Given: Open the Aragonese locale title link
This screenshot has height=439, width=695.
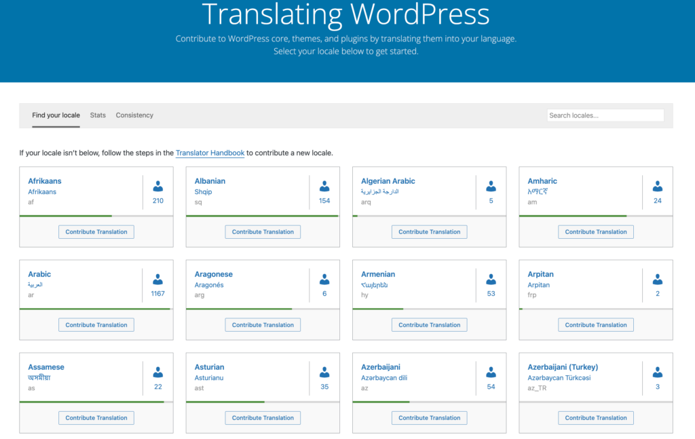Looking at the screenshot, I should (x=214, y=273).
